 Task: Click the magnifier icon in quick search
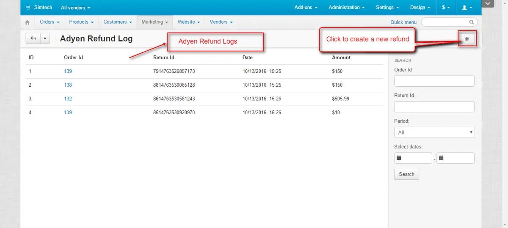coord(472,22)
